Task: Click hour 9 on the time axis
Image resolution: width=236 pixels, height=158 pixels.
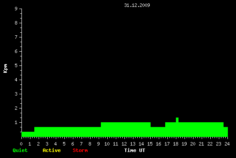Action: (x=98, y=144)
